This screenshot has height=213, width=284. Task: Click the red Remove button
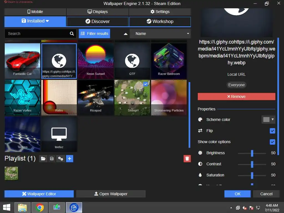236,97
